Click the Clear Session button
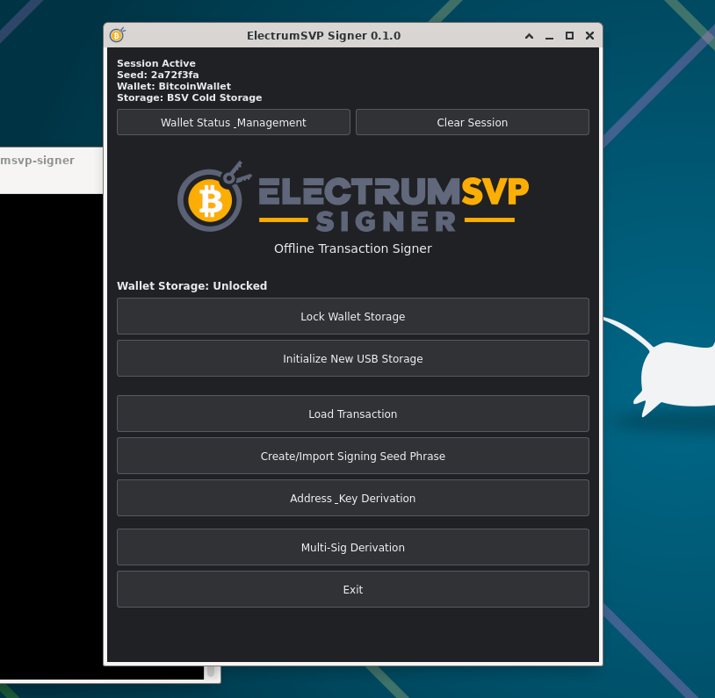 tap(472, 122)
